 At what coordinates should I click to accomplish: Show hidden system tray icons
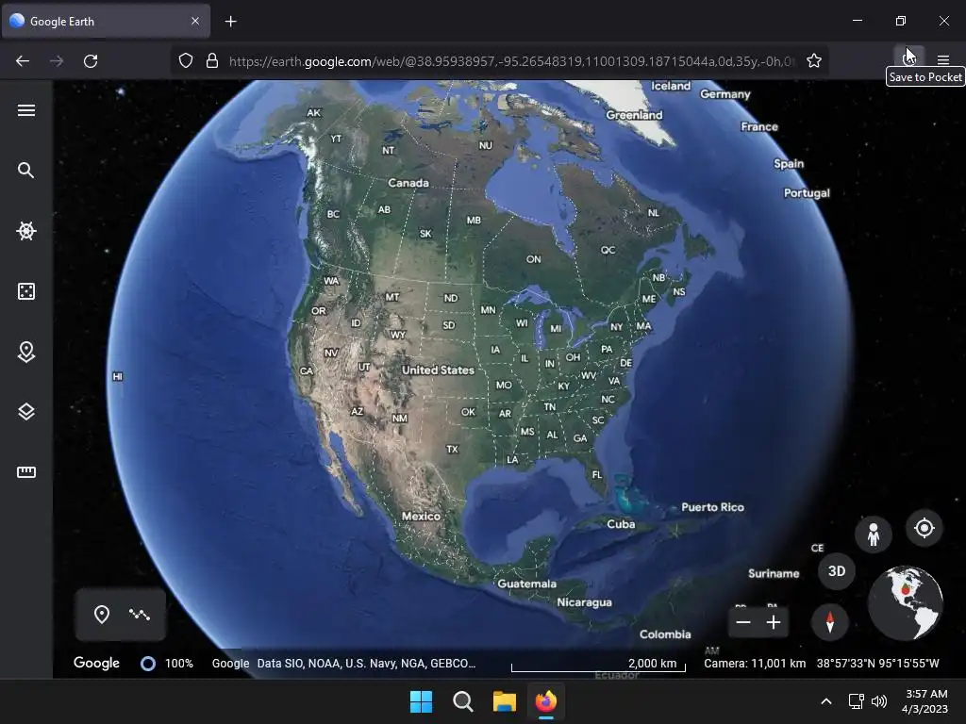826,701
